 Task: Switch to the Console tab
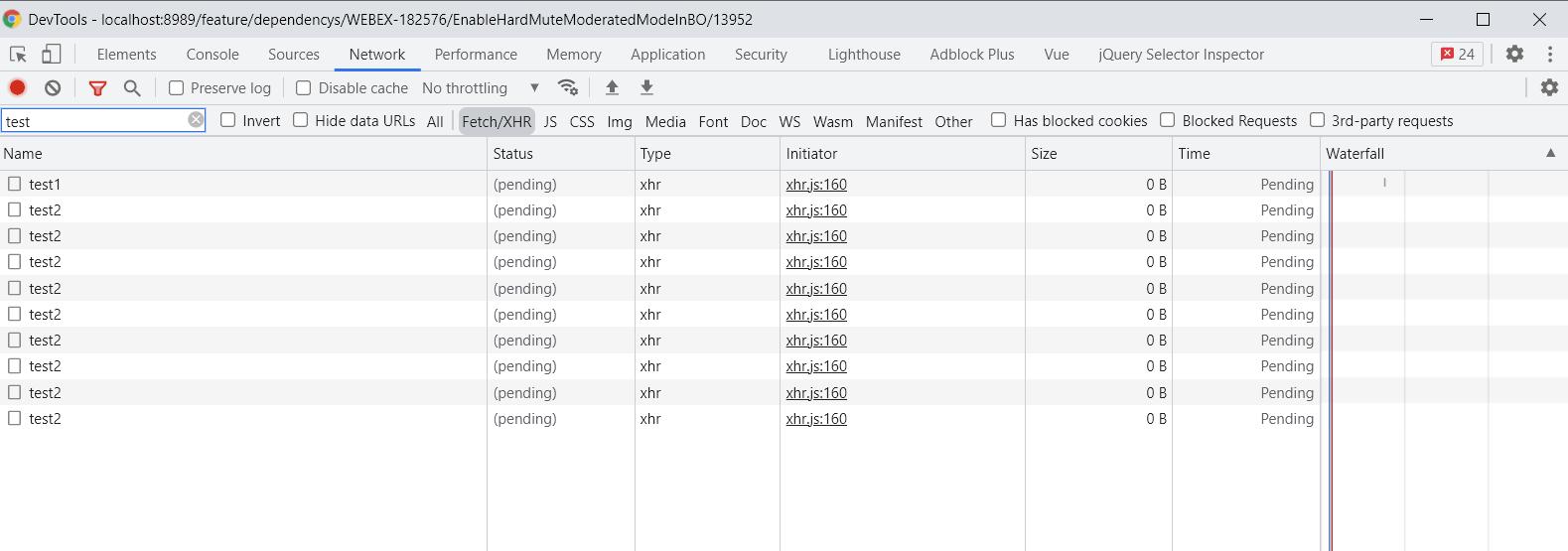point(213,55)
